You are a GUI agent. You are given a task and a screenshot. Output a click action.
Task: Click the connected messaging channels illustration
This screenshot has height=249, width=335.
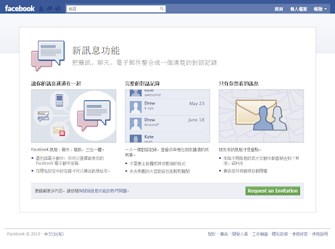pyautogui.click(x=74, y=116)
